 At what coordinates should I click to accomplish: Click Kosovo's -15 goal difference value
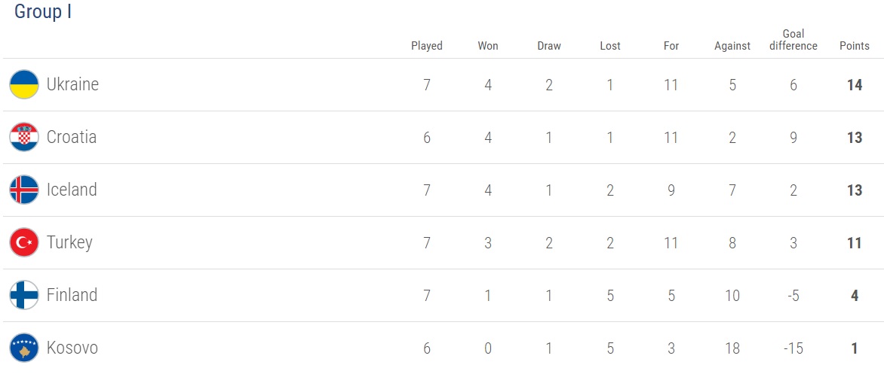tap(793, 348)
